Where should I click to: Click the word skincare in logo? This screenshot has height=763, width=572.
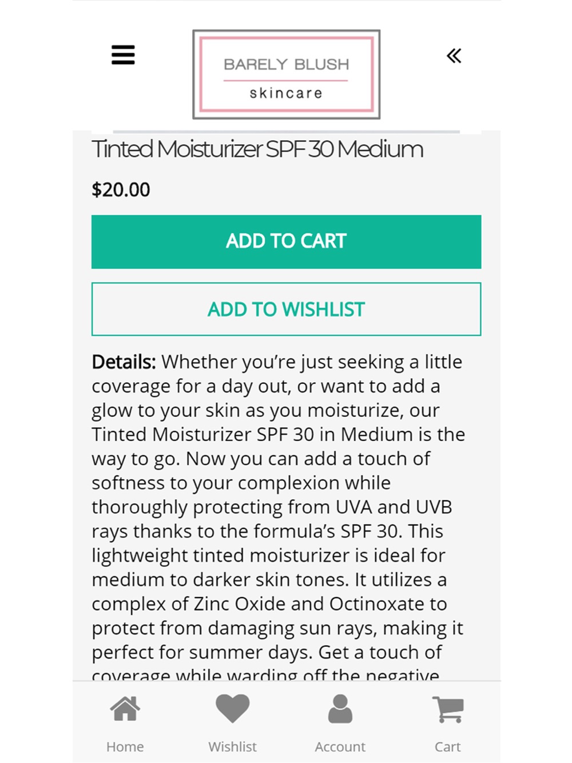286,93
